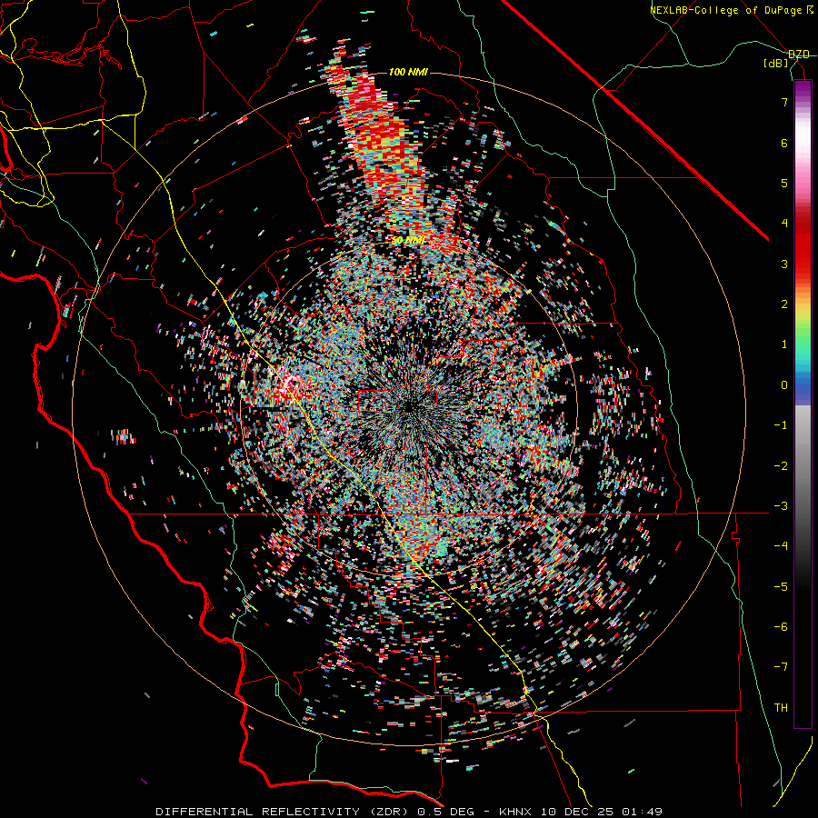This screenshot has height=818, width=818.
Task: Click the ZDR color scale bar
Action: coord(803,404)
